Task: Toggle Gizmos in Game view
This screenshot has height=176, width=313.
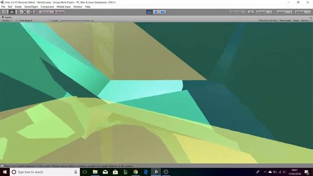Action: click(x=305, y=21)
